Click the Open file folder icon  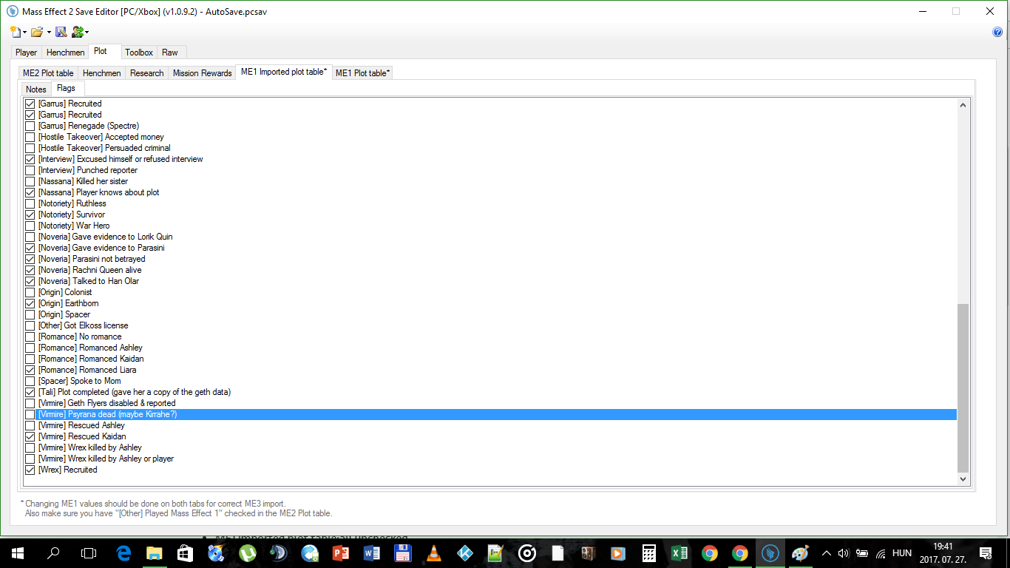point(36,32)
